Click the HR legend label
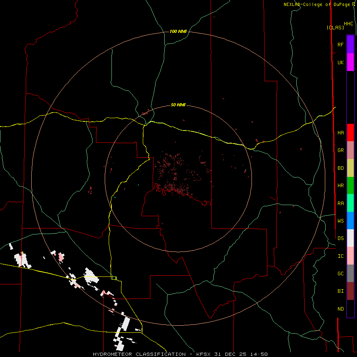 click(x=341, y=186)
